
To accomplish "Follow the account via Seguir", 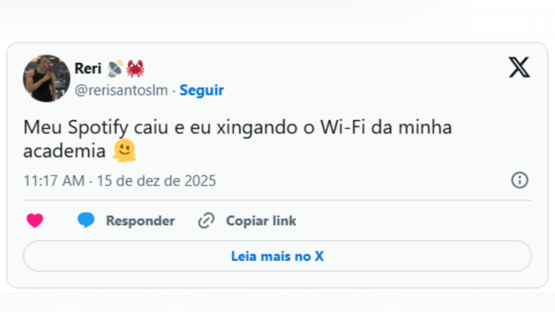I will coord(202,90).
